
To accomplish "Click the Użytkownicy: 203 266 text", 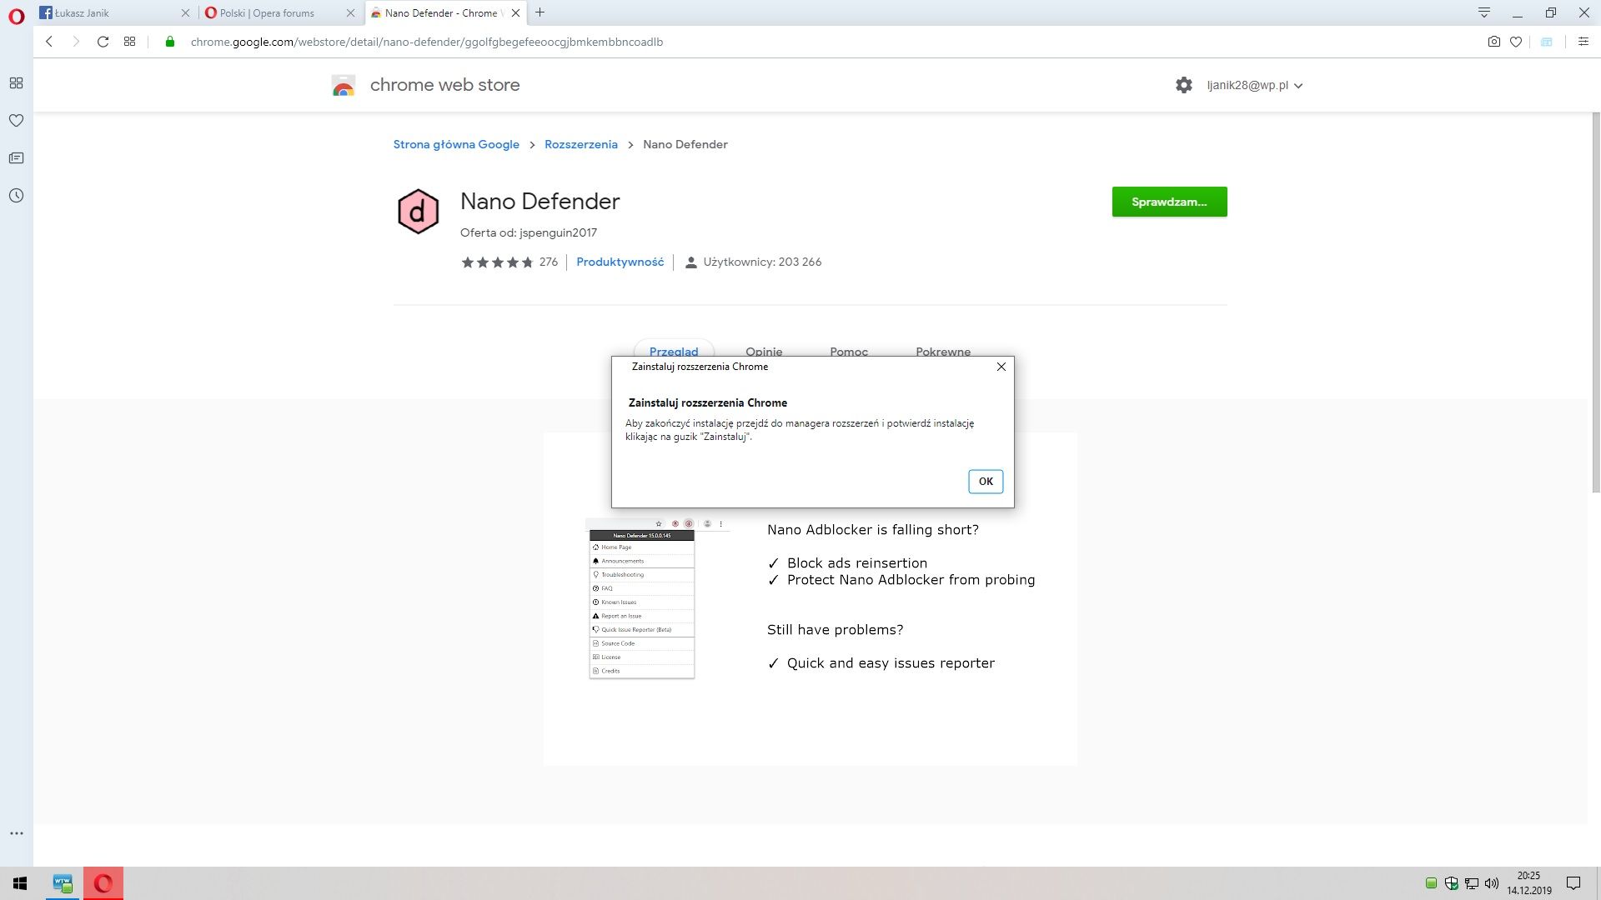I will 762,262.
